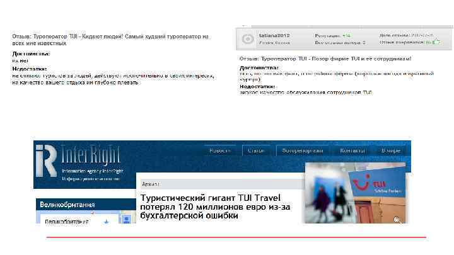Click the person icon beside the map box
The height and width of the screenshot is (255, 454).
pos(127,220)
